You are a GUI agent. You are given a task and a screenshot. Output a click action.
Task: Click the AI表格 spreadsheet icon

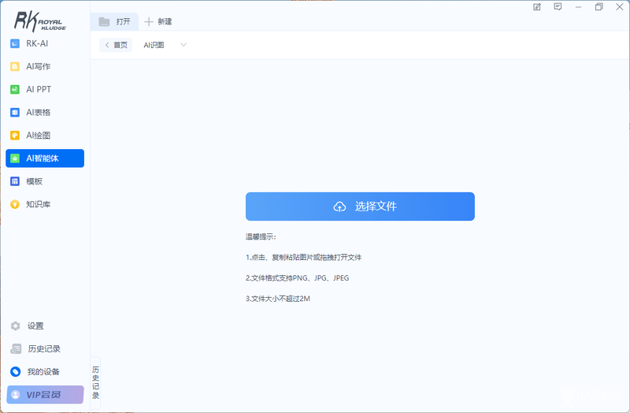click(x=15, y=112)
